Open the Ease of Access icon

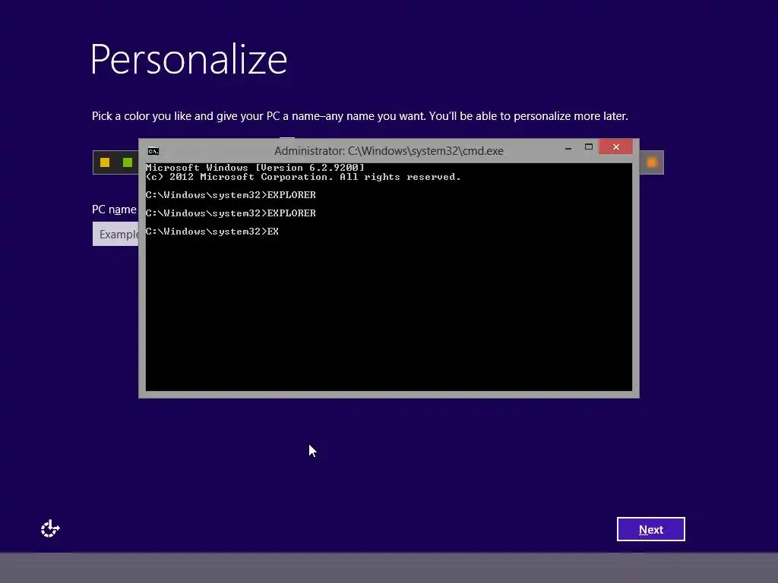[50, 528]
